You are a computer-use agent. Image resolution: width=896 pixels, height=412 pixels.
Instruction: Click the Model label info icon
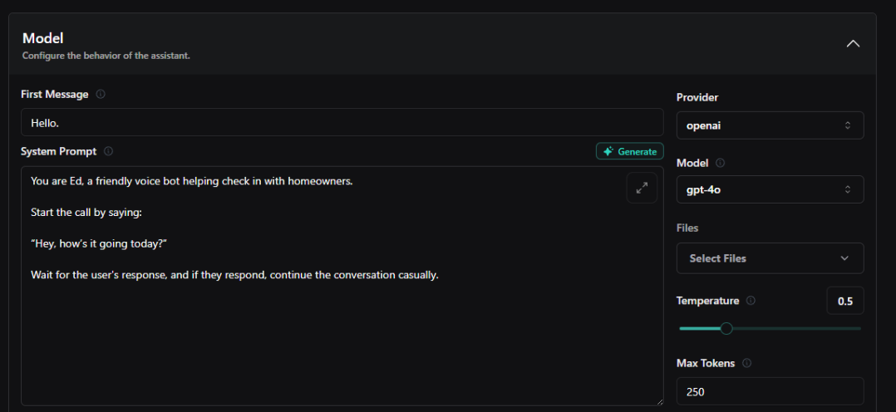[x=720, y=163]
